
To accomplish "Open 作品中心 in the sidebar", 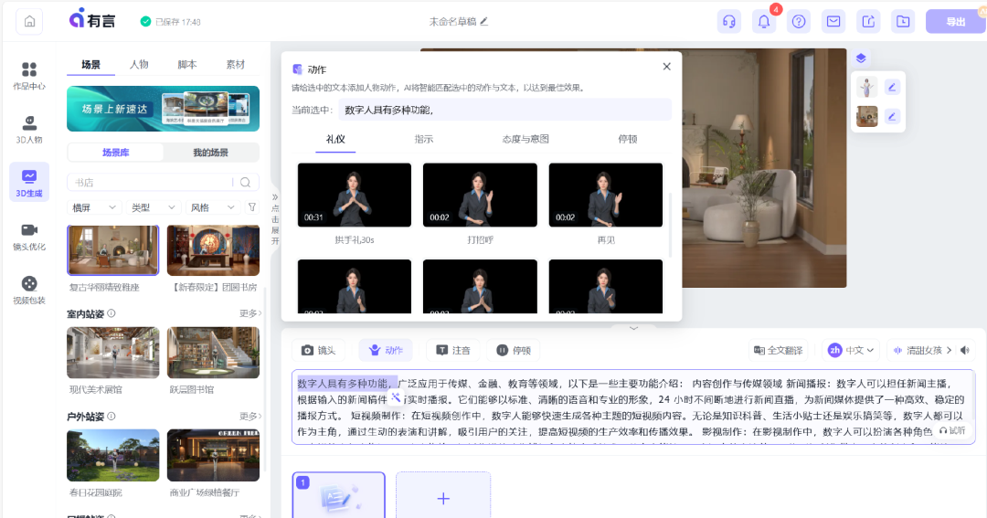I will click(29, 76).
